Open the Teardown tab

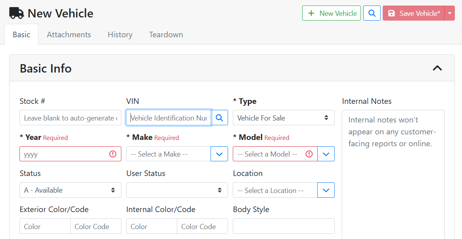[166, 34]
